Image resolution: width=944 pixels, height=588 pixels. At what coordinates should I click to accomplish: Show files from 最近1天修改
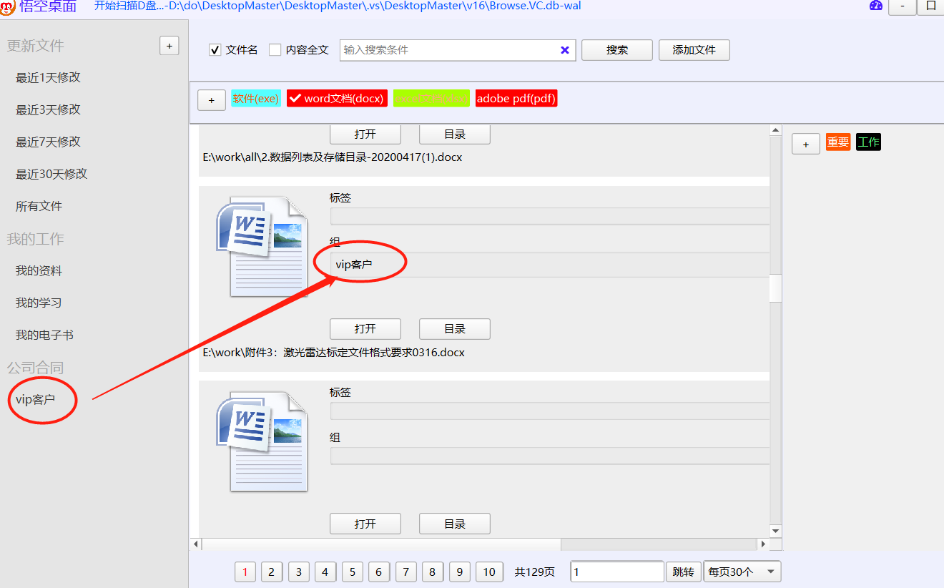click(48, 77)
